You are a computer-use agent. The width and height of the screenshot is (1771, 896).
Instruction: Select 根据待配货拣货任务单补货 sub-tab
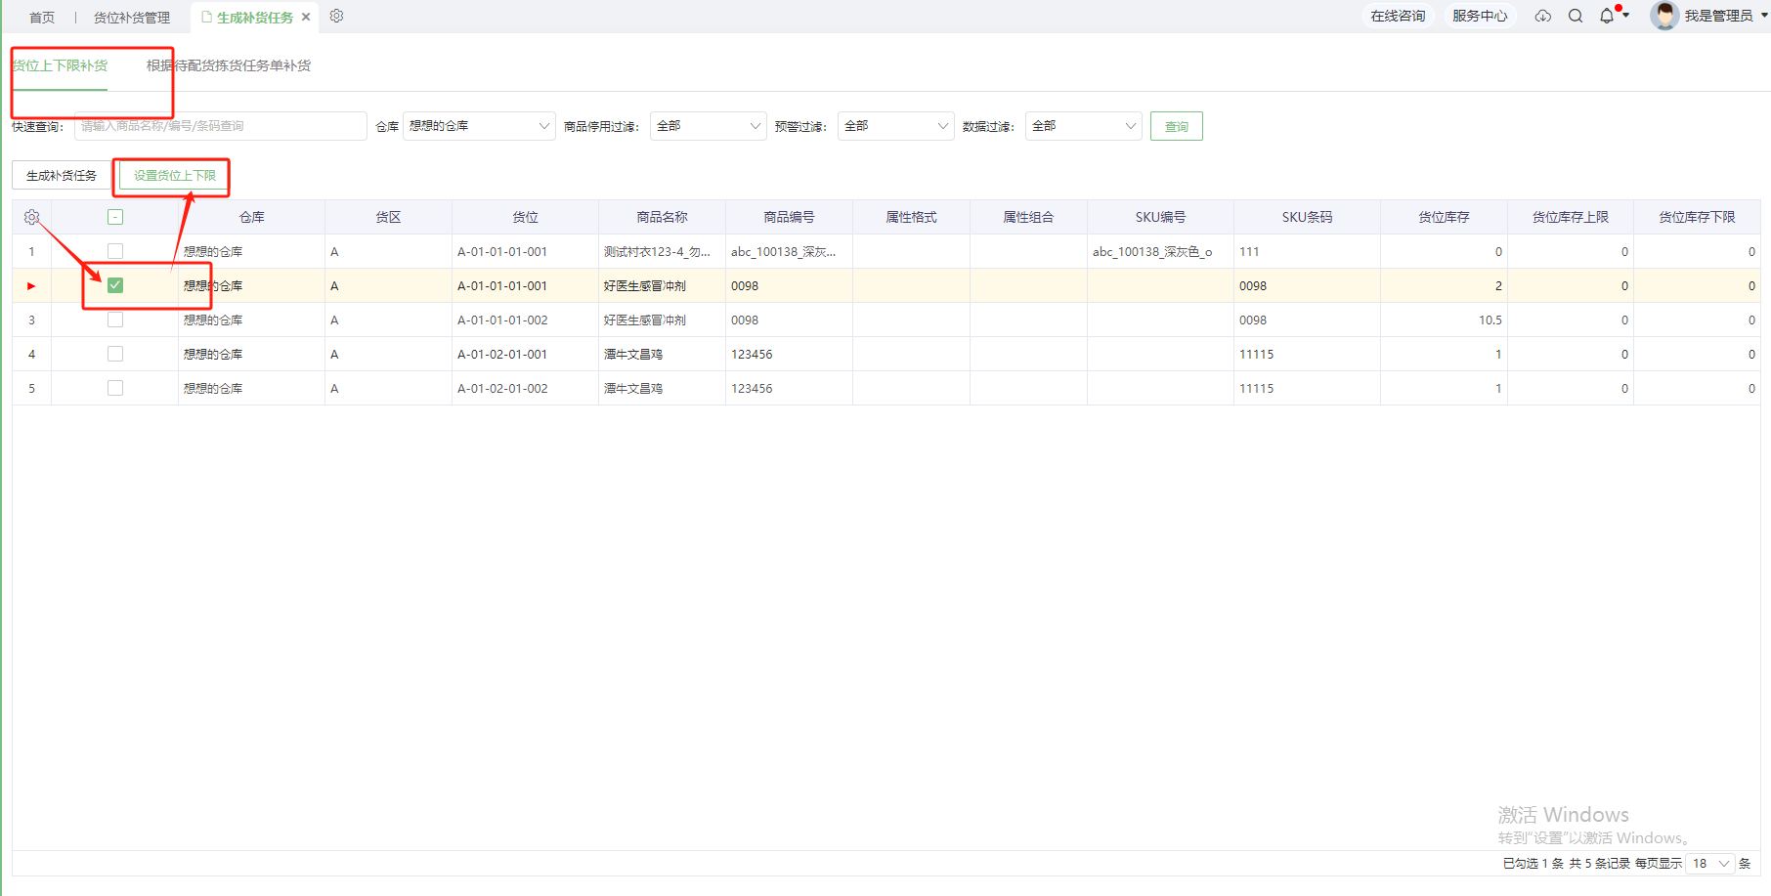coord(229,65)
